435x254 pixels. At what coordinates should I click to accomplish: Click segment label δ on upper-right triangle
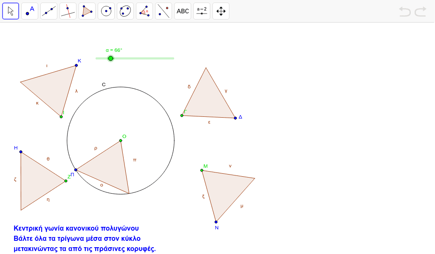pyautogui.click(x=189, y=87)
